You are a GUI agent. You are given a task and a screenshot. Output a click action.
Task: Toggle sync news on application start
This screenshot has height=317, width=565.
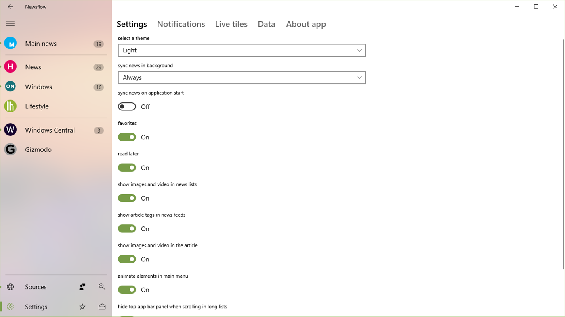(127, 106)
